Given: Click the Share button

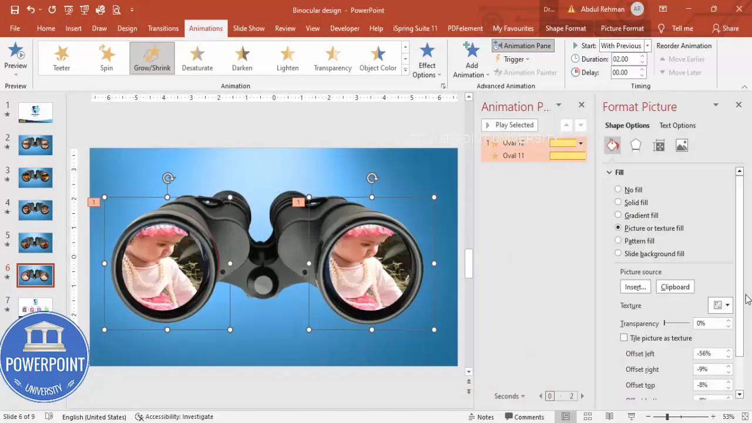Looking at the screenshot, I should 726,28.
